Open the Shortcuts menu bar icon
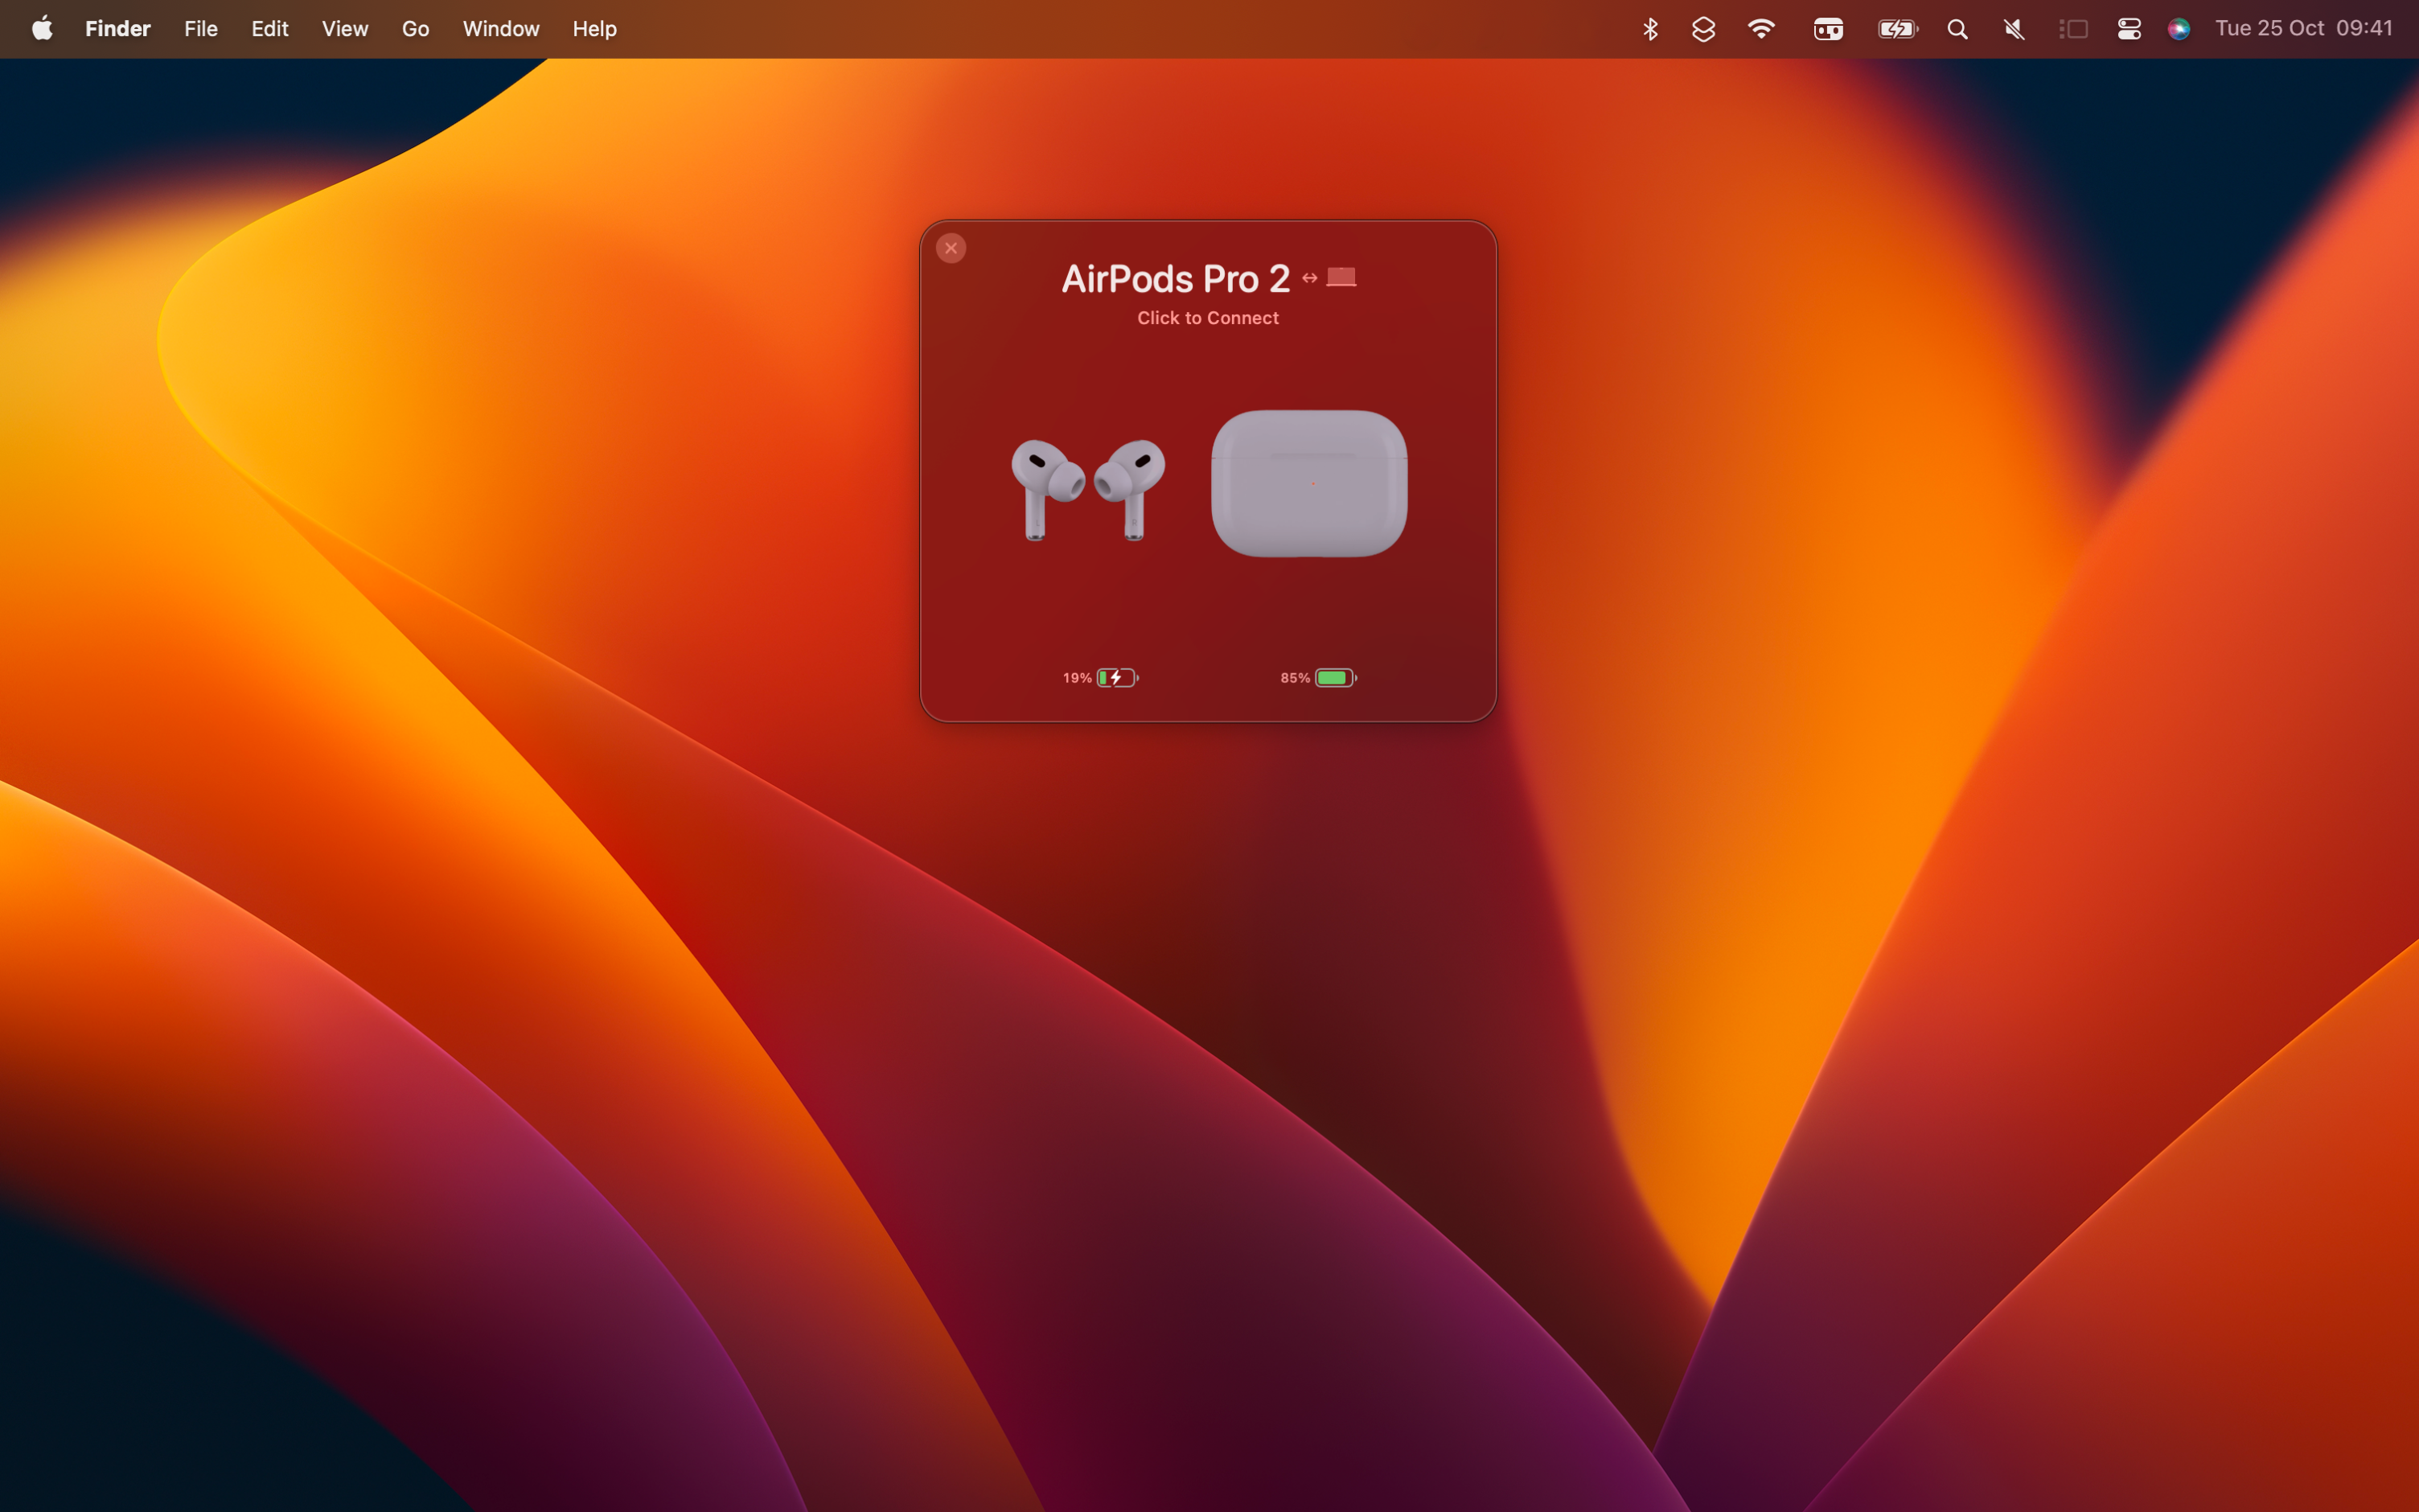2419x1512 pixels. [1703, 29]
